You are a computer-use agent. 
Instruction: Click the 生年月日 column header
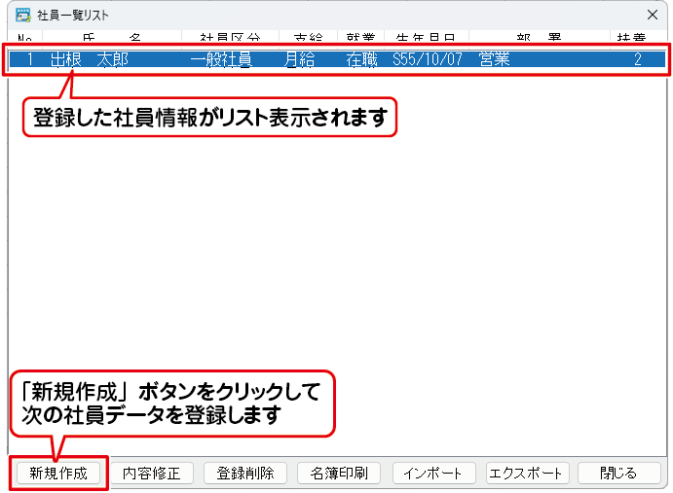425,37
